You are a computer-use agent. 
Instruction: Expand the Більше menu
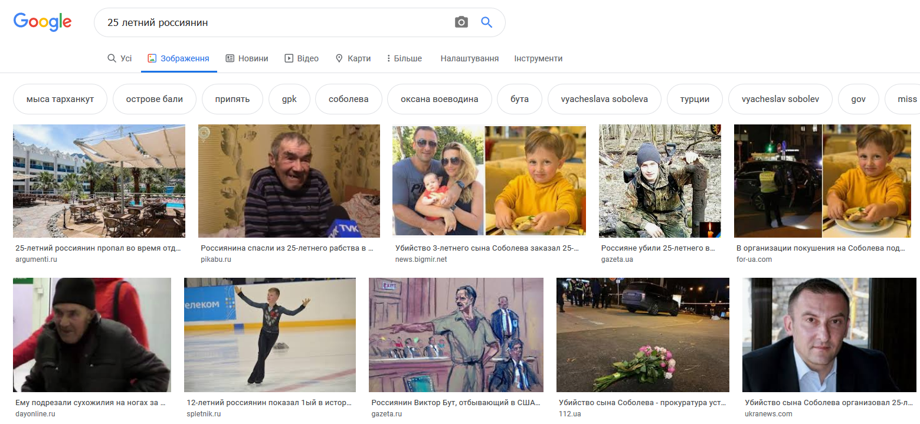(x=404, y=58)
